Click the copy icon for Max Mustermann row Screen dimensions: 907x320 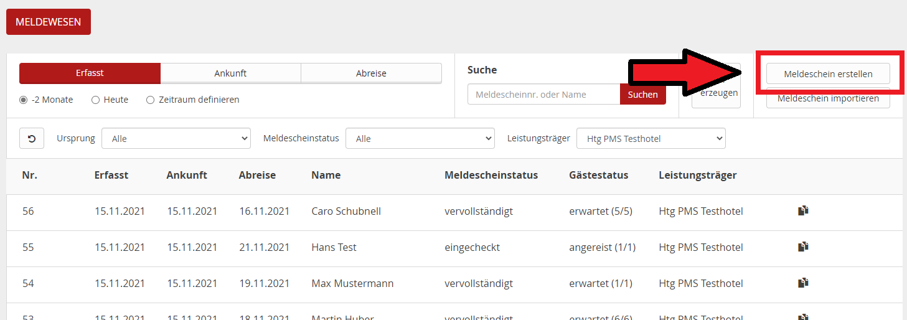point(803,283)
